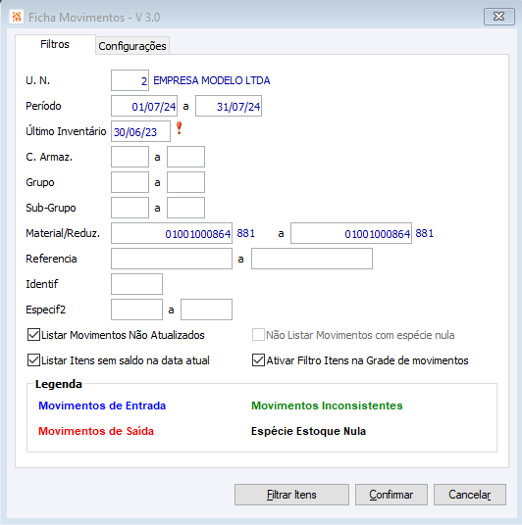Click the second Especif2 field
522x525 pixels.
click(206, 310)
